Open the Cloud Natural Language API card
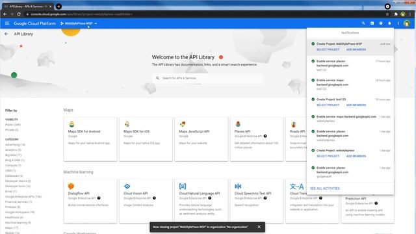The image size is (416, 234). coord(201,201)
